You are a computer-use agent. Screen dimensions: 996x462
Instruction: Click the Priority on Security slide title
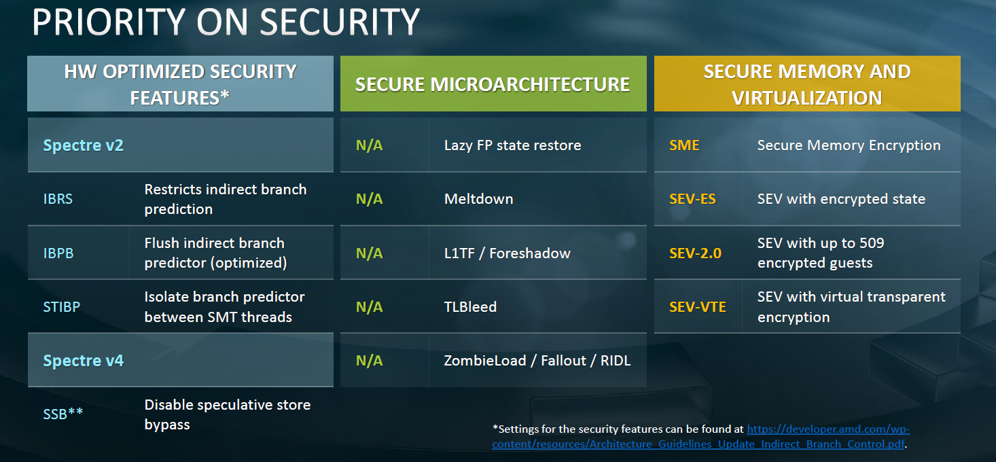point(226,22)
